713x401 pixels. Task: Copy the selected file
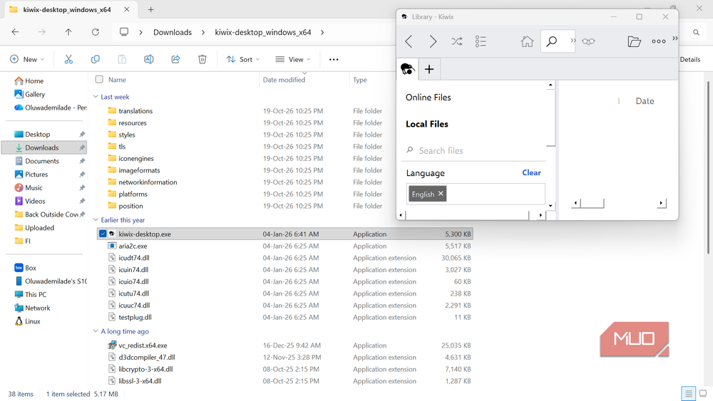coord(95,59)
